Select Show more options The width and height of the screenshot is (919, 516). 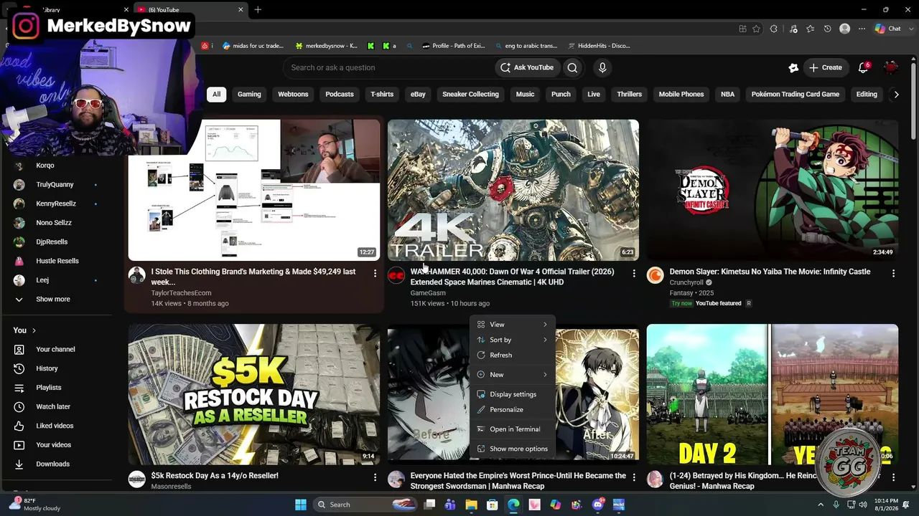coord(513,449)
